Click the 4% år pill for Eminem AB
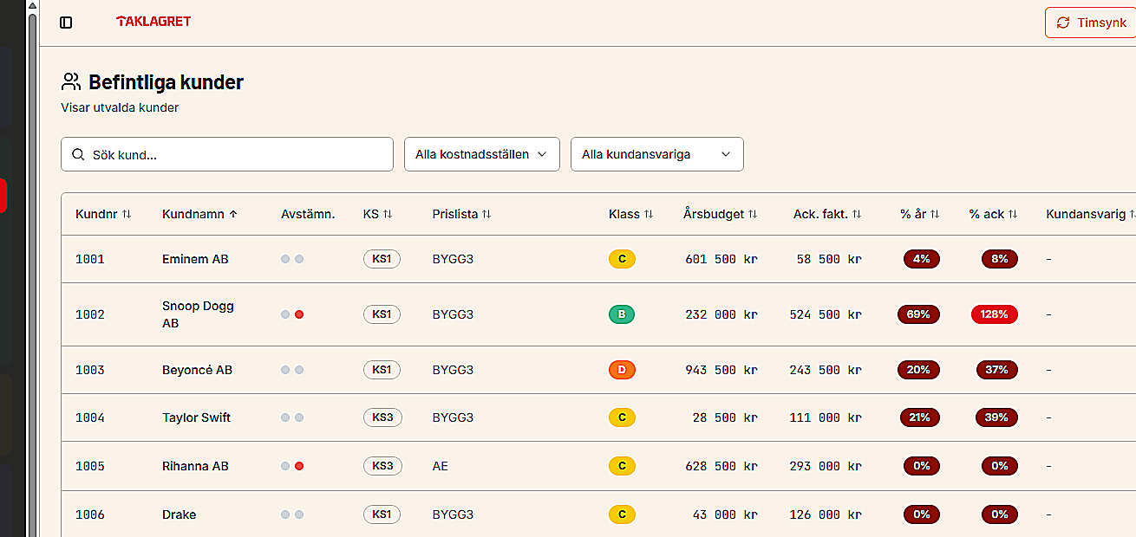The width and height of the screenshot is (1136, 537). point(922,259)
